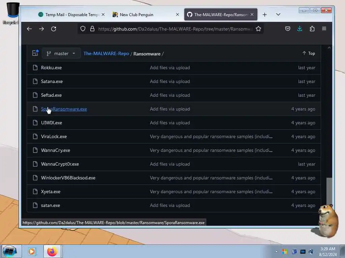Click the file icon beside WannaCry.exe
This screenshot has height=258, width=345.
tap(35, 150)
